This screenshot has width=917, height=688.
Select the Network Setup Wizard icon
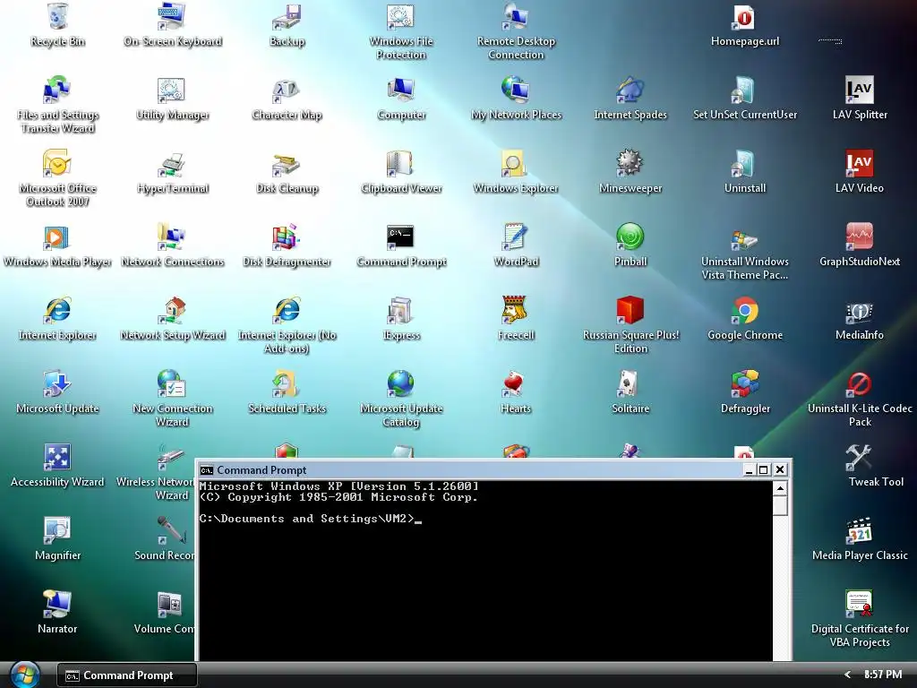(172, 310)
